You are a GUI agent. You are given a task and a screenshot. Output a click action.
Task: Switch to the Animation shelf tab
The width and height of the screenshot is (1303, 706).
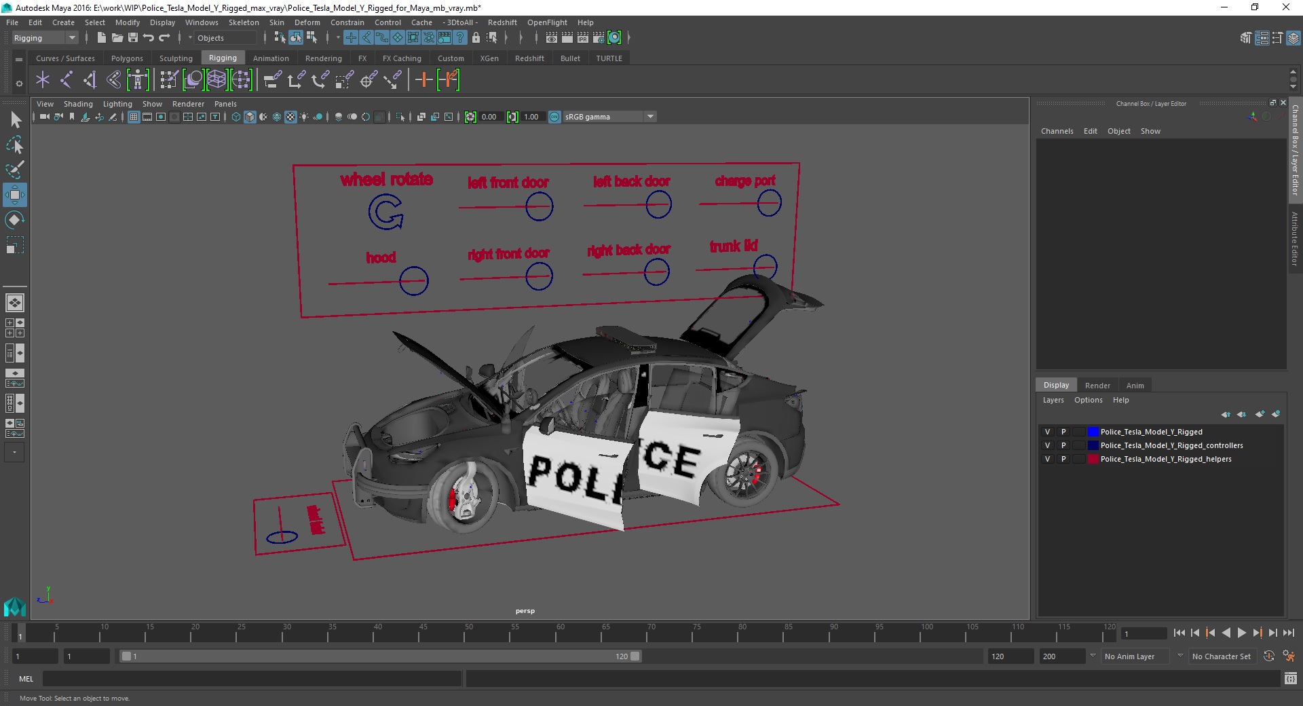271,58
